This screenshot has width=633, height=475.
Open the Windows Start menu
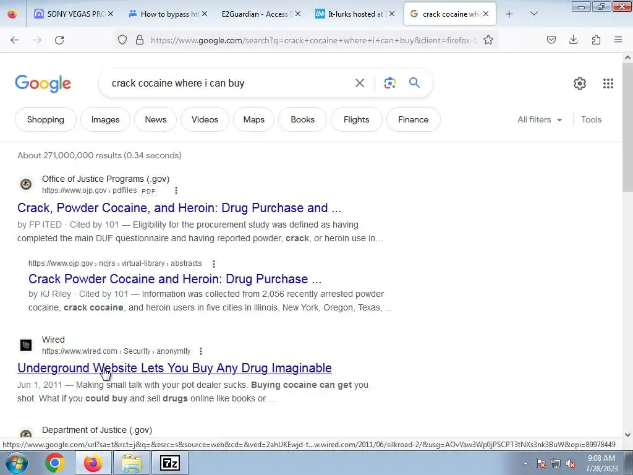point(17,463)
